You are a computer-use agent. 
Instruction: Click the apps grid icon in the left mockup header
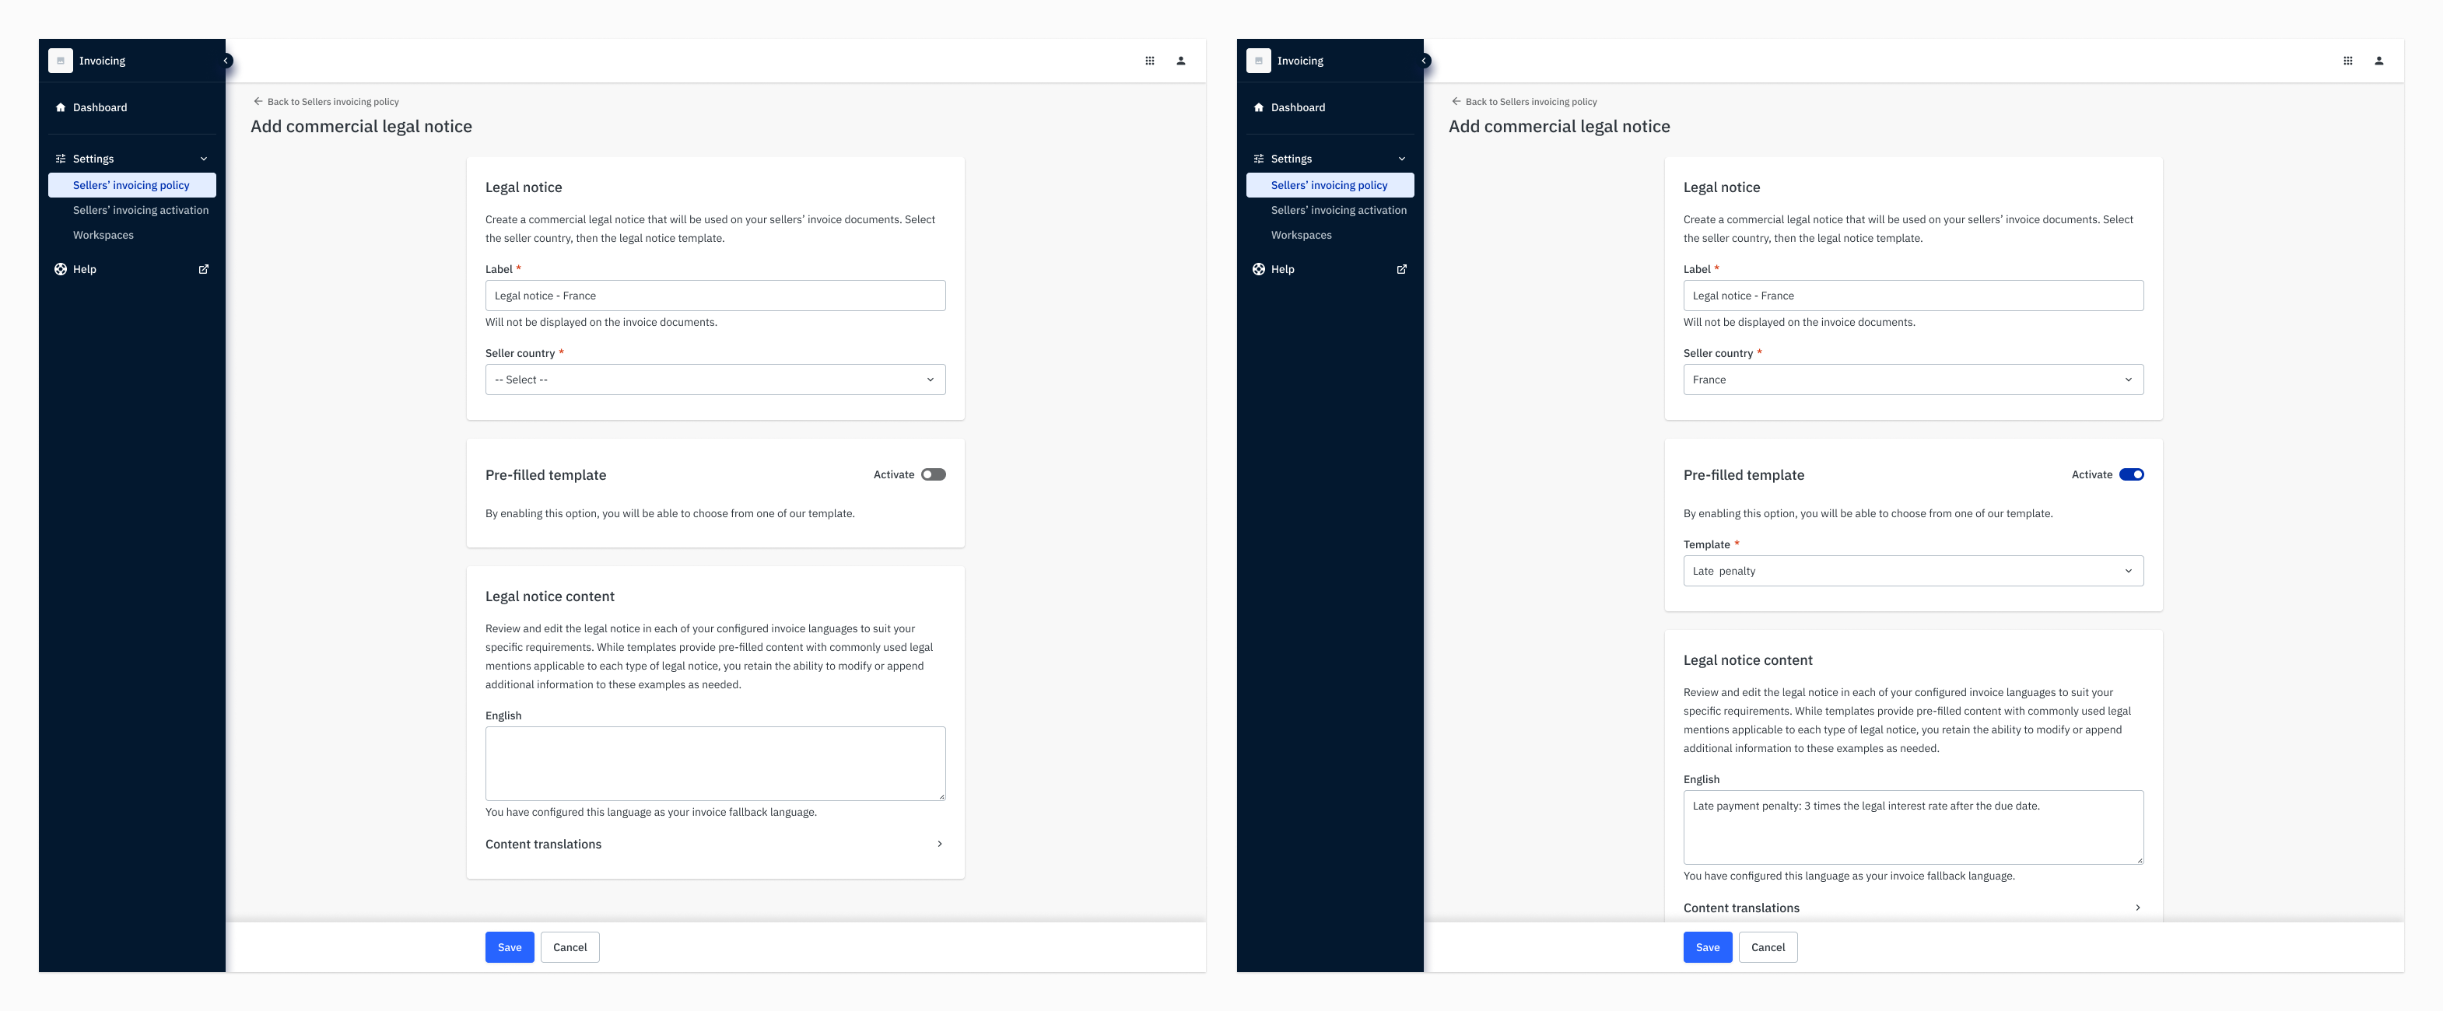[1149, 61]
